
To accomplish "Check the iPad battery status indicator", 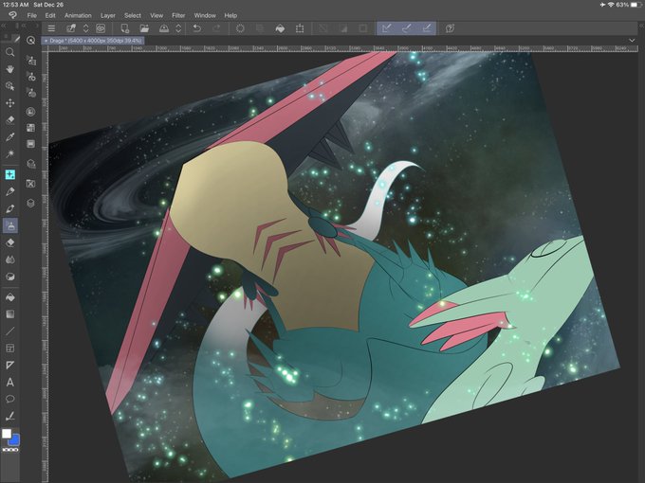I will [636, 5].
